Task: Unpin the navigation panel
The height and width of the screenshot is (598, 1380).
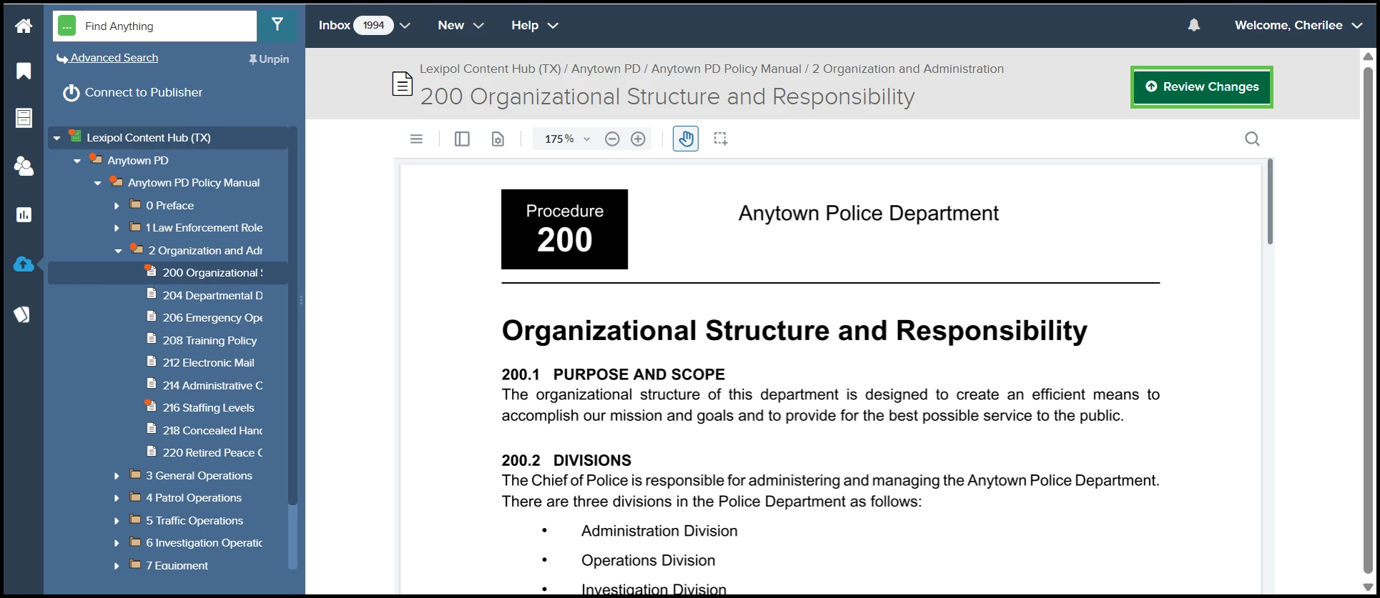Action: coord(269,59)
